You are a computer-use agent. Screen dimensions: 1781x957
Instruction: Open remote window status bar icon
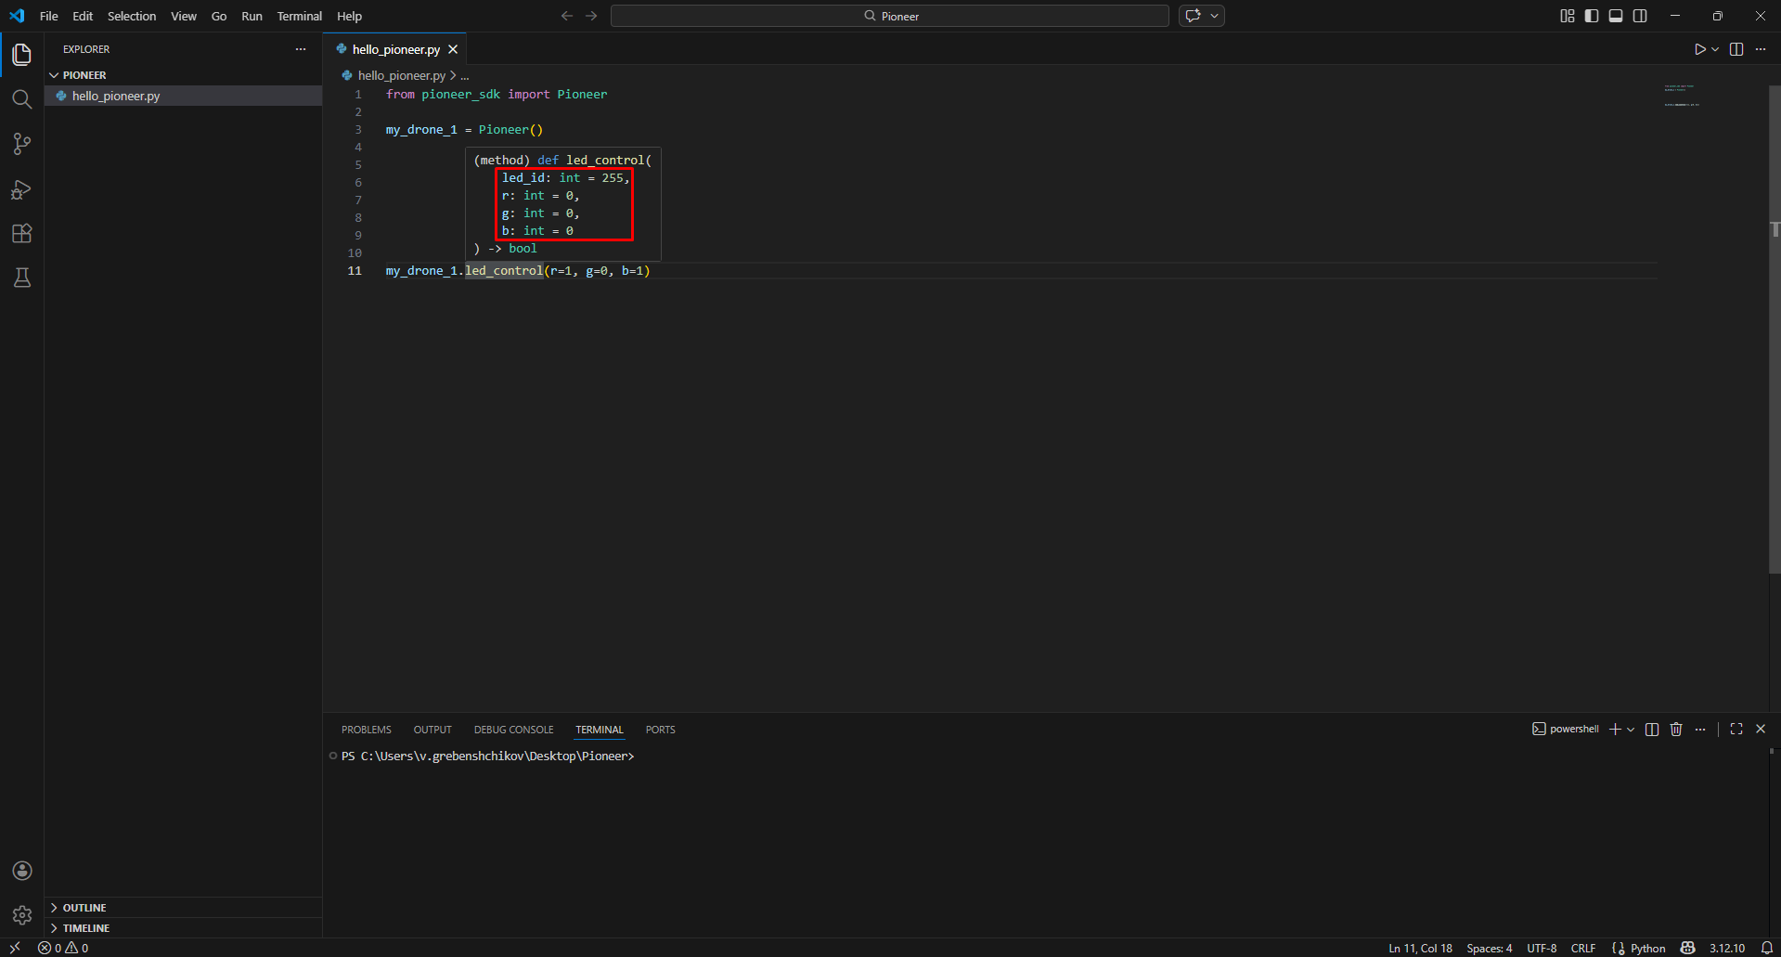click(16, 948)
